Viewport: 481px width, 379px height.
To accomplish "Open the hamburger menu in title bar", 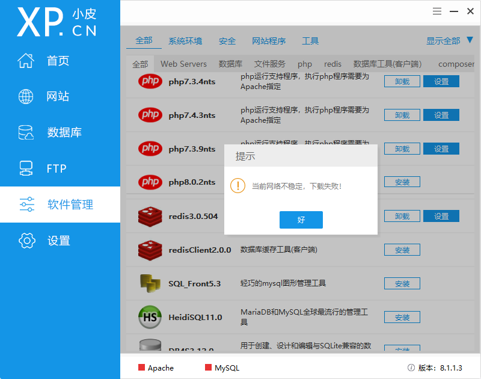I will [437, 11].
